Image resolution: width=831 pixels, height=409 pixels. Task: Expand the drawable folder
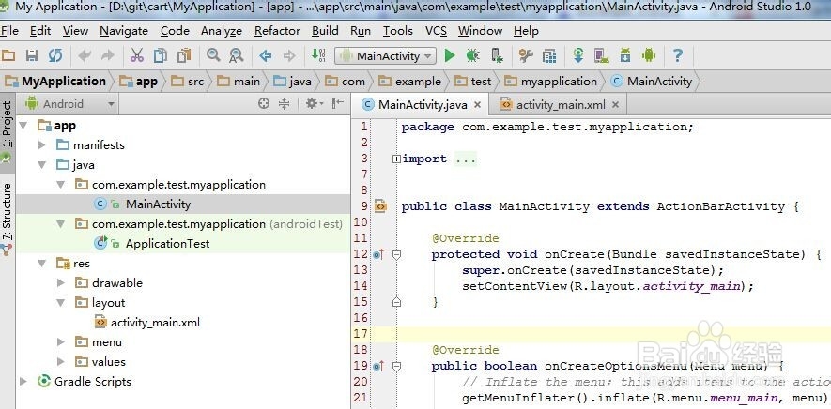click(61, 283)
